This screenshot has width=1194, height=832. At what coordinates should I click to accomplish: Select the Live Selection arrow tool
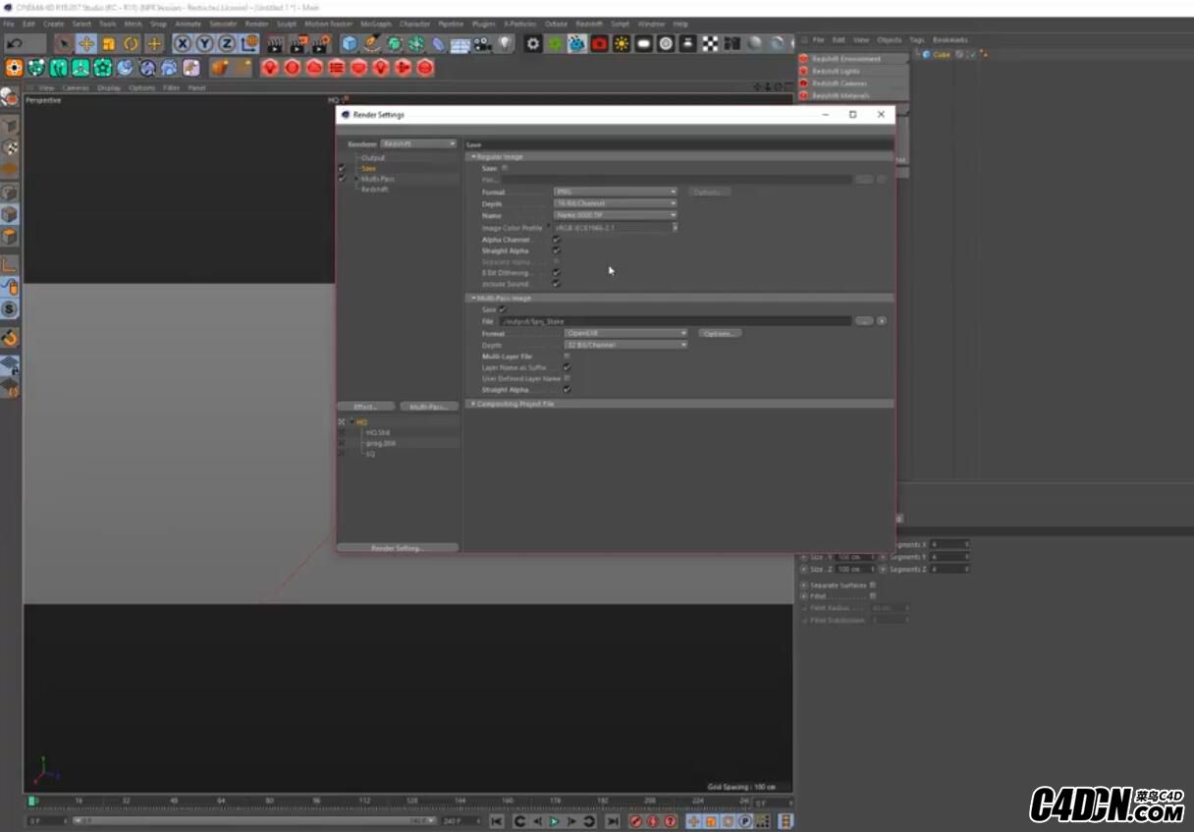pyautogui.click(x=65, y=44)
